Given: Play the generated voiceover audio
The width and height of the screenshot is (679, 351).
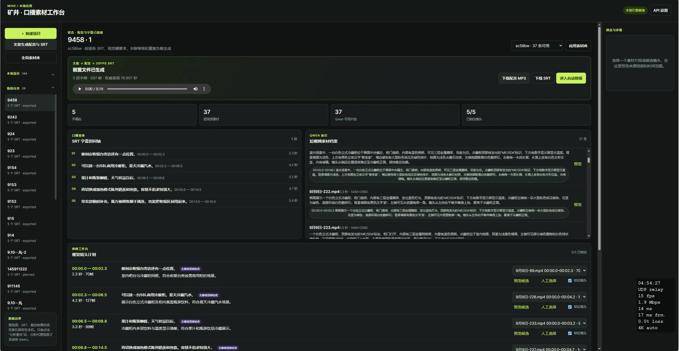Looking at the screenshot, I should [80, 89].
